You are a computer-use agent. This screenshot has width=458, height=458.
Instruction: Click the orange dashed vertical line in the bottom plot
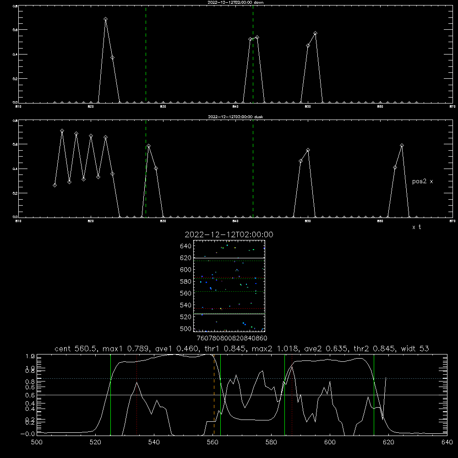click(214, 395)
